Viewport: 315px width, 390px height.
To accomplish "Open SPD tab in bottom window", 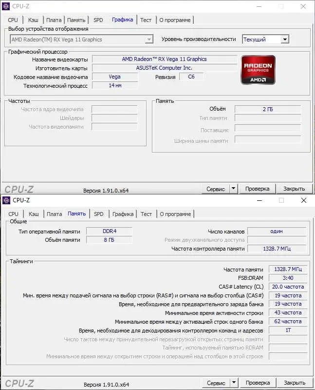I will pyautogui.click(x=99, y=214).
